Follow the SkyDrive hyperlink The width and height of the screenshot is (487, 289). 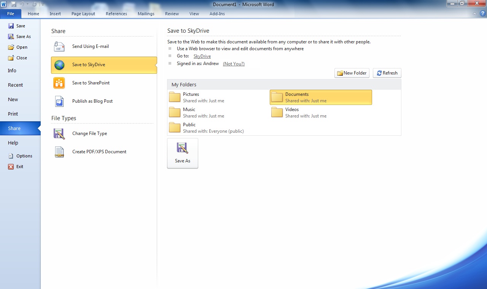[x=202, y=56]
